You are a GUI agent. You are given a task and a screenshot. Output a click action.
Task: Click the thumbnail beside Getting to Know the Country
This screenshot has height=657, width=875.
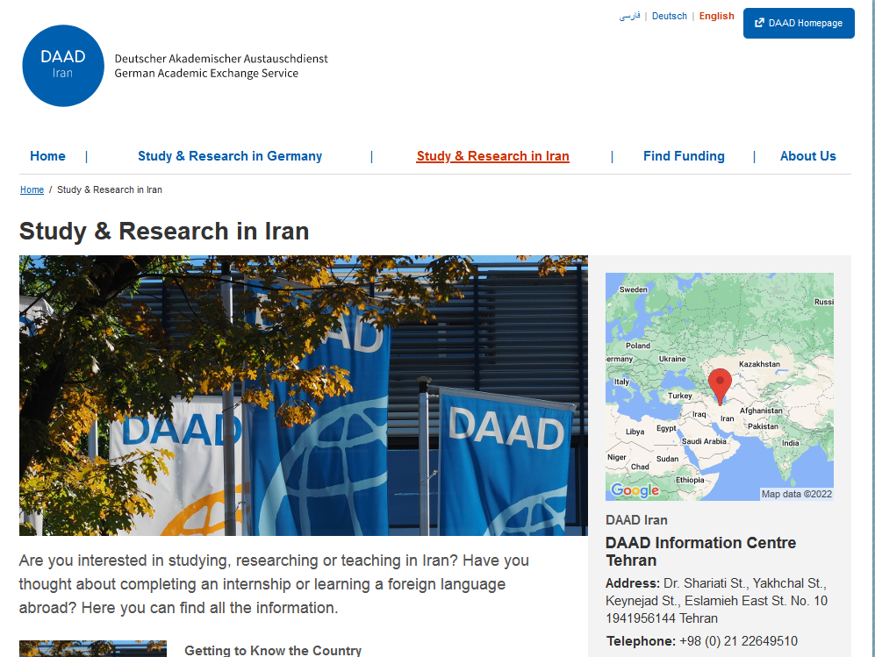coord(92,649)
